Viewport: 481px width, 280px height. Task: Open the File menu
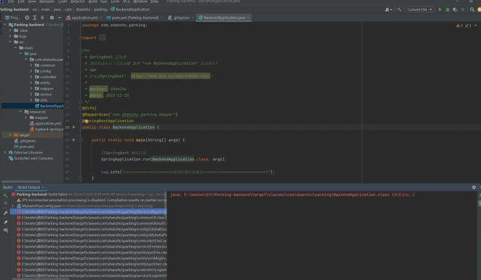pyautogui.click(x=11, y=2)
